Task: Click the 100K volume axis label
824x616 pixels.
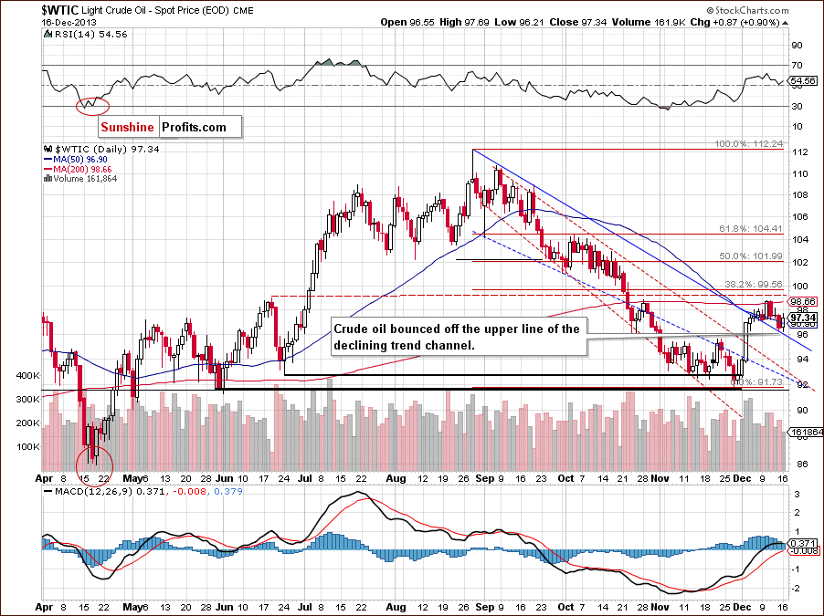Action: tap(27, 446)
